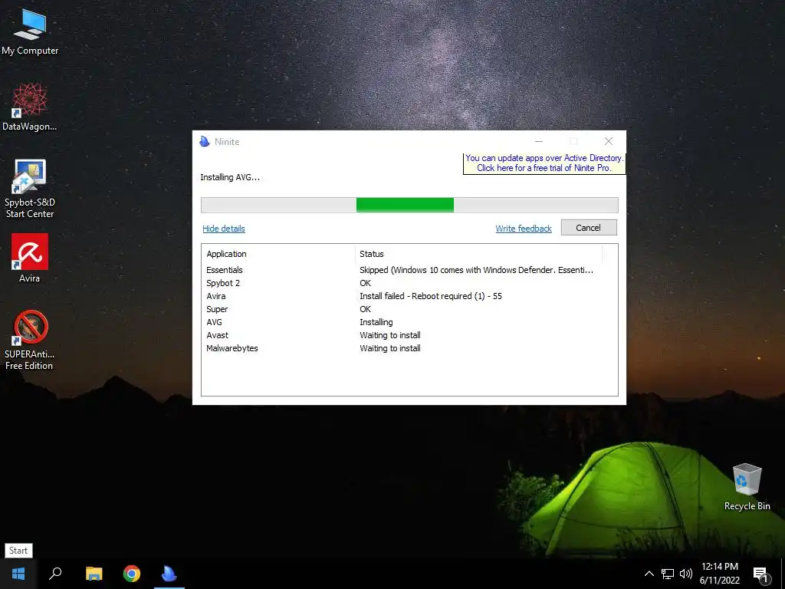Click Malwarebytes' 'Waiting to install' status
Image resolution: width=785 pixels, height=589 pixels.
click(x=390, y=348)
